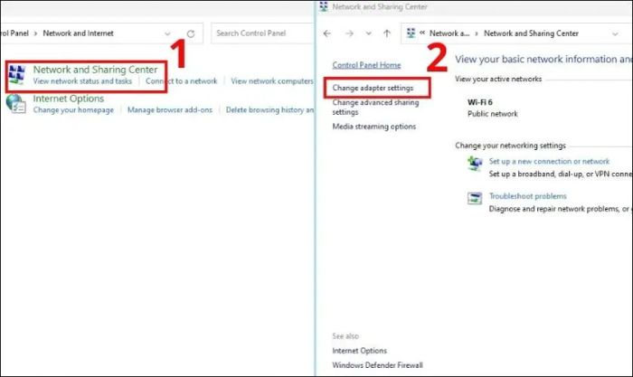
Task: Click Public network label
Action: pos(492,114)
